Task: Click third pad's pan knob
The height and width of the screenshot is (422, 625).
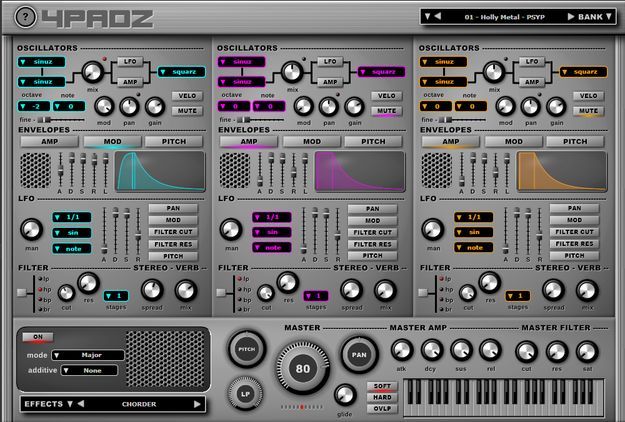Action: pyautogui.click(x=531, y=107)
